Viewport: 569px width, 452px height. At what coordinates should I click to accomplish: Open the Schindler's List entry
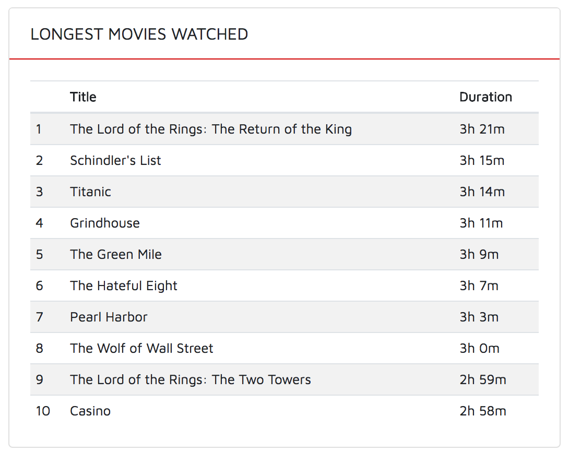pos(115,160)
